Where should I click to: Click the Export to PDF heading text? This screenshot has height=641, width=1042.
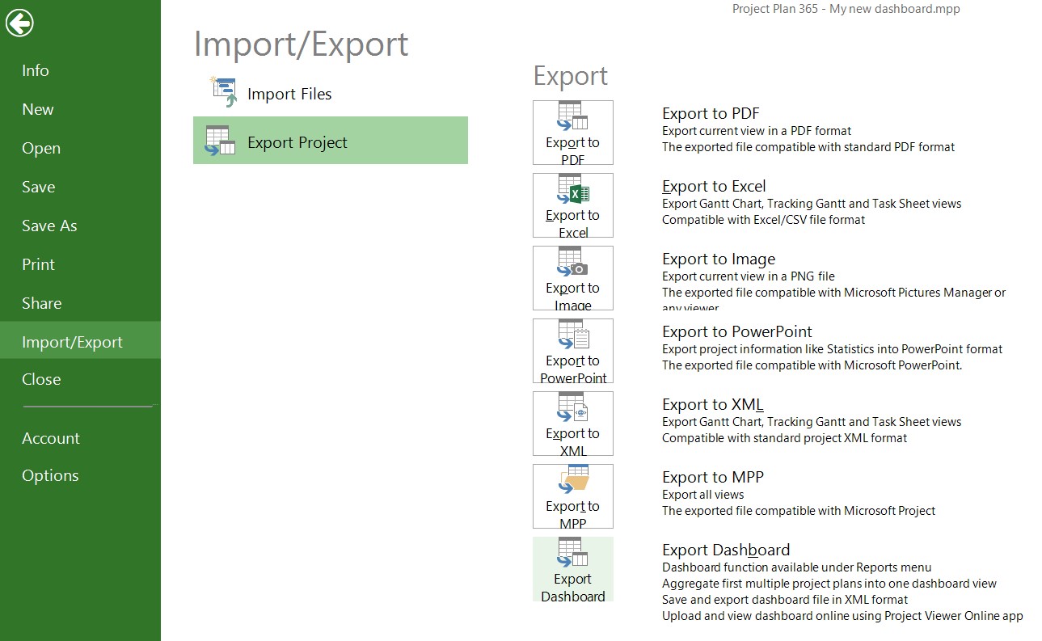[711, 113]
